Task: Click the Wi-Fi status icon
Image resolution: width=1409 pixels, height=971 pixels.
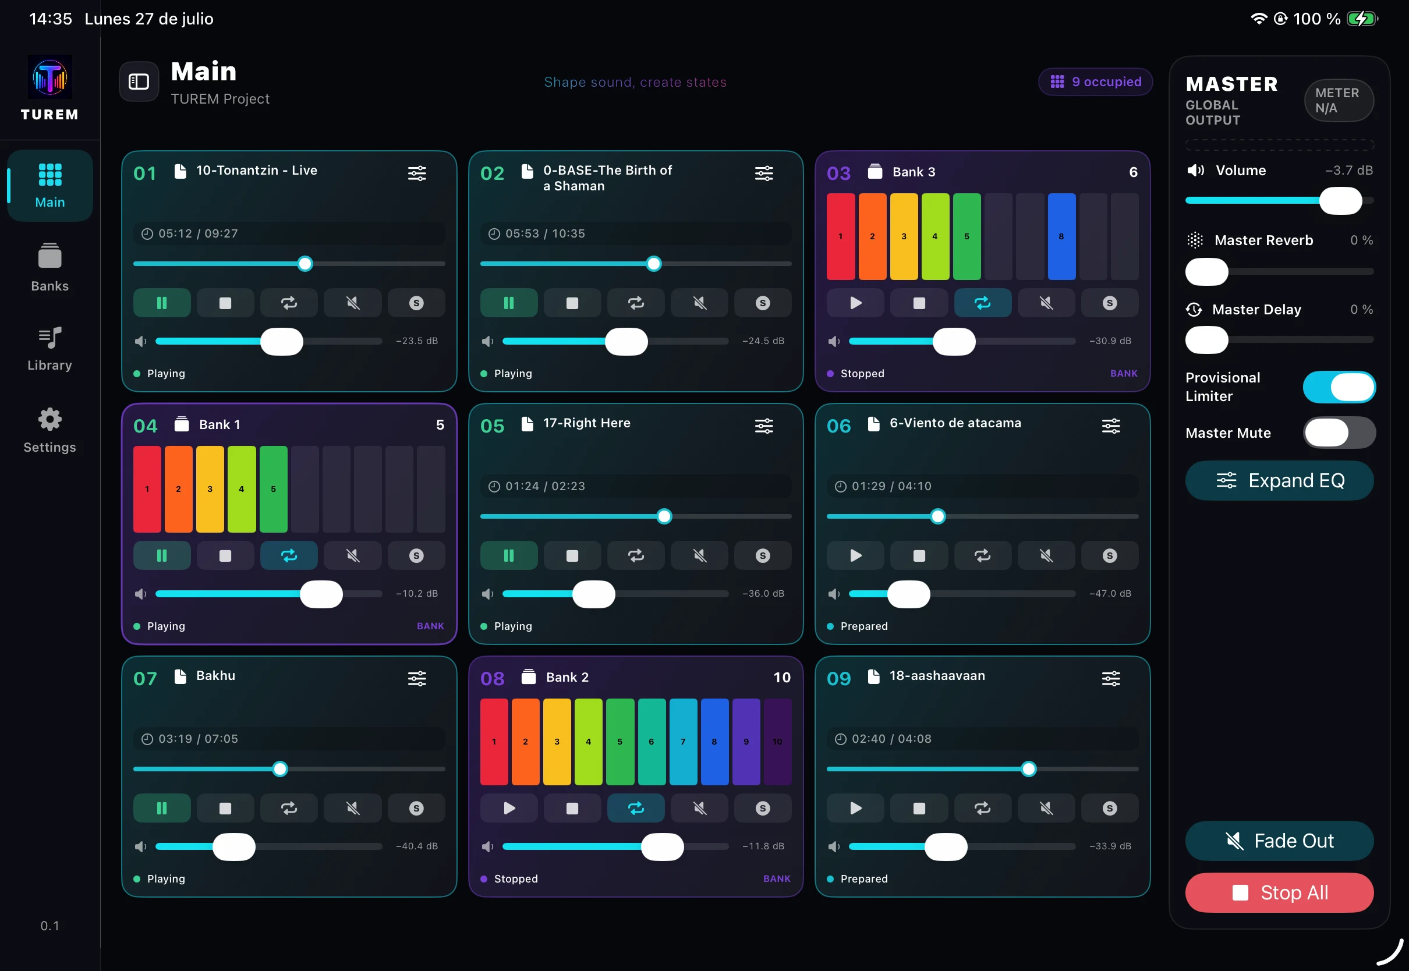Action: tap(1259, 19)
